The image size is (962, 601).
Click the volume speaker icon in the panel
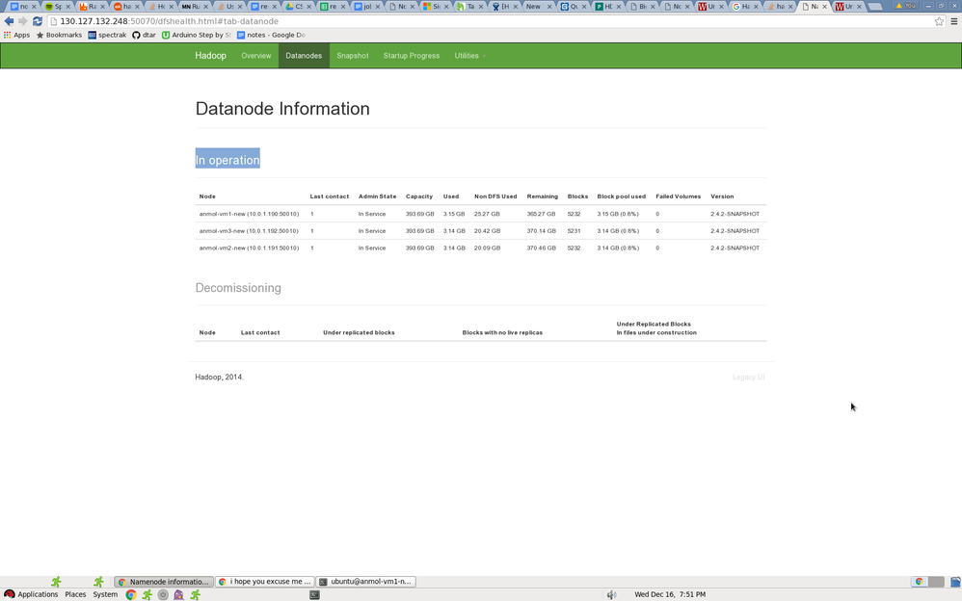(612, 594)
